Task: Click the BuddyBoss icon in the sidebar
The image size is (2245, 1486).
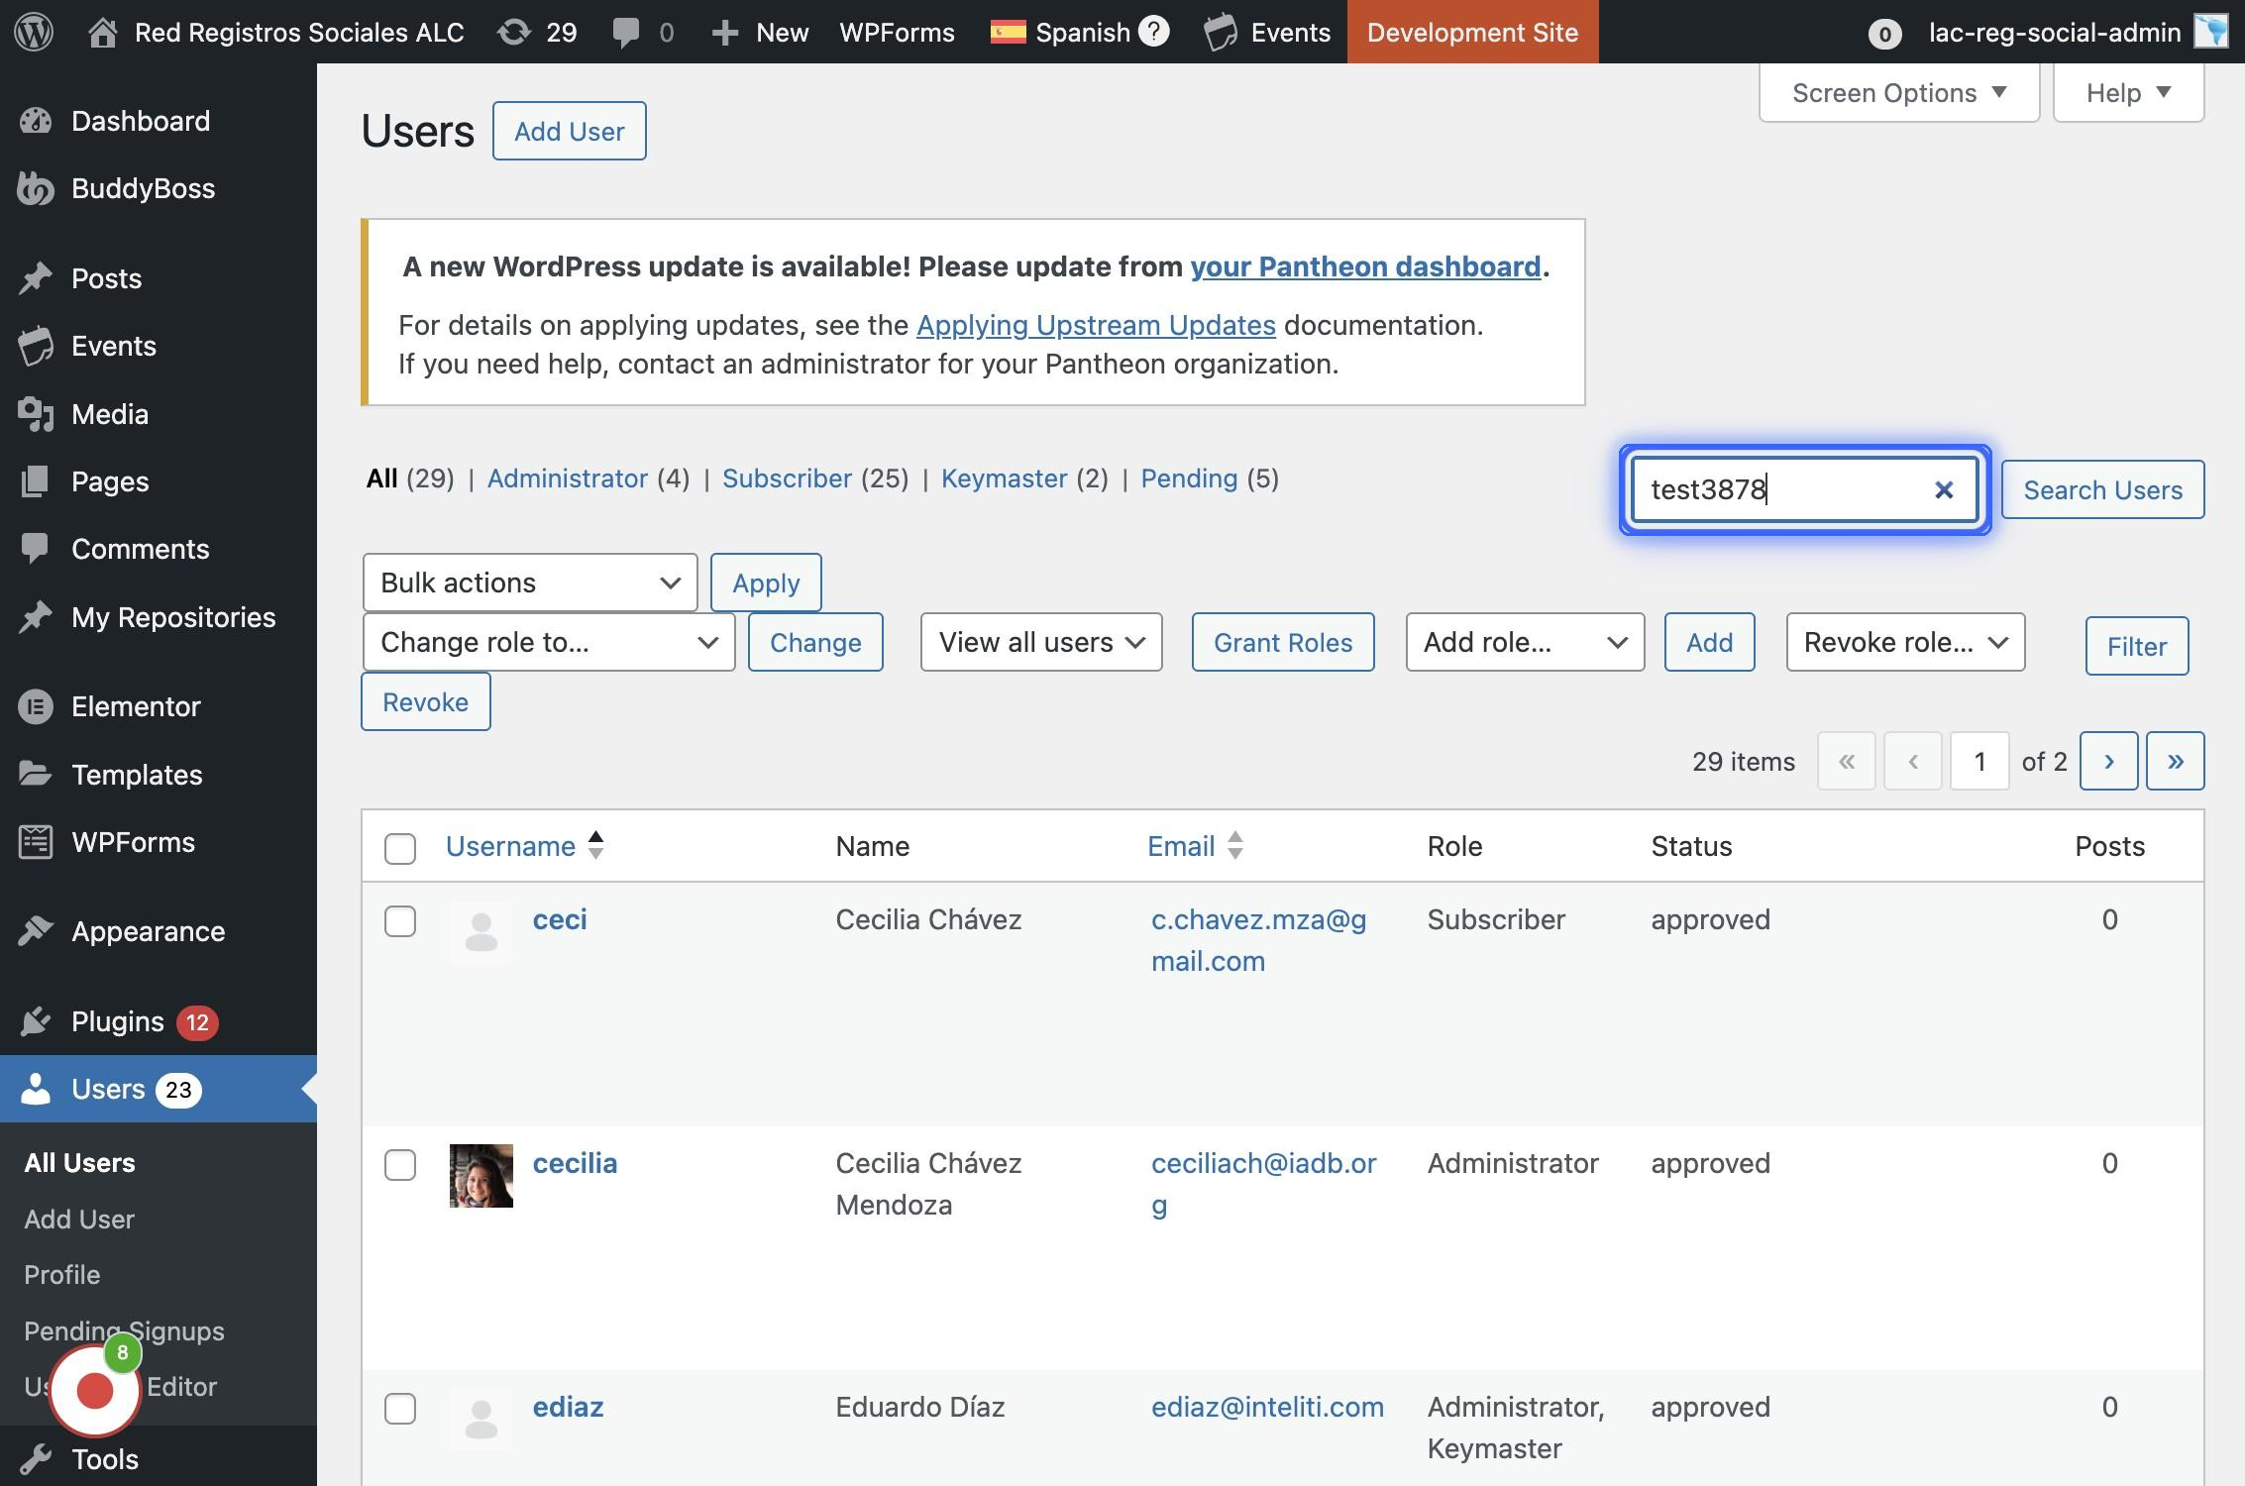Action: tap(36, 188)
